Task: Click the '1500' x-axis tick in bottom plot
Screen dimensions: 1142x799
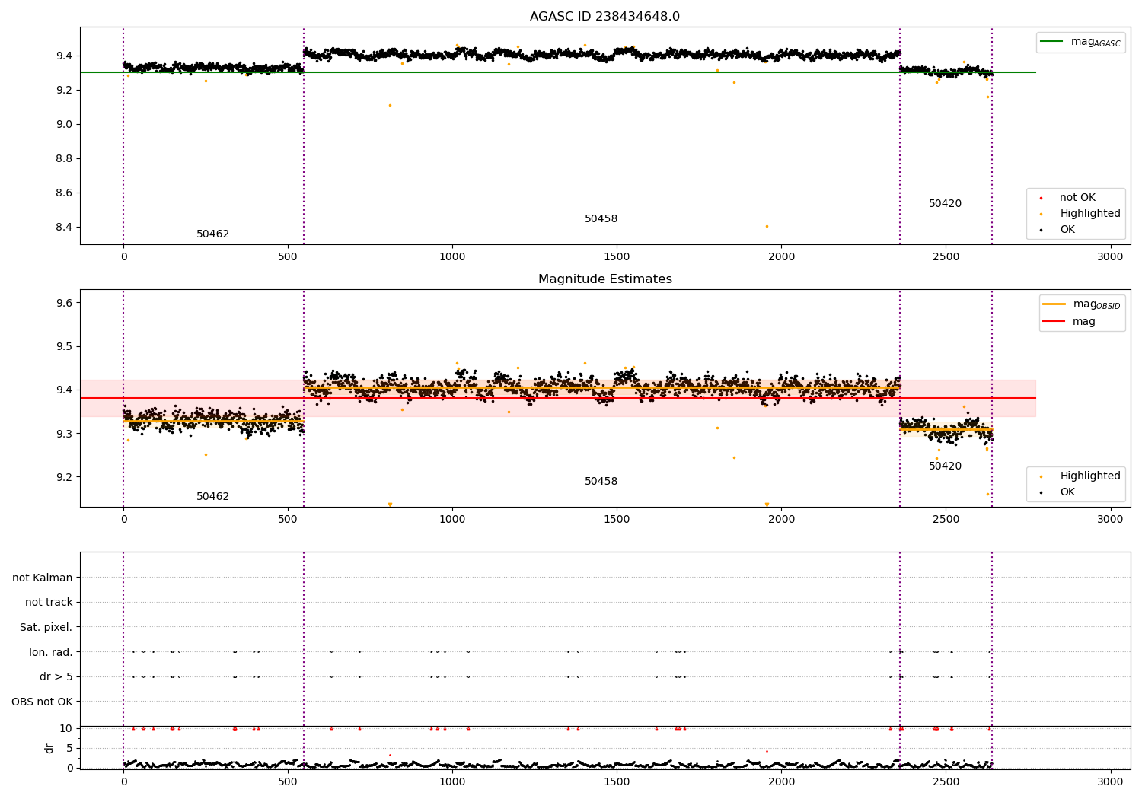Action: [617, 782]
